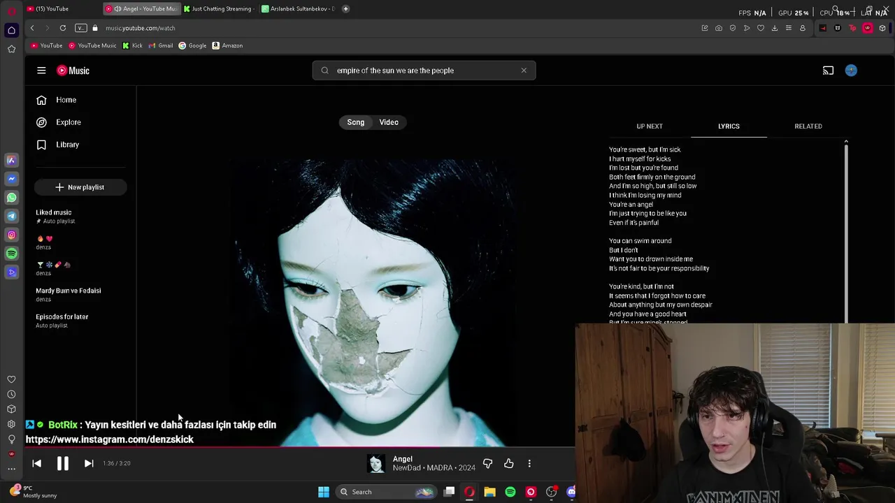The height and width of the screenshot is (503, 895).
Task: Clear the search box with the X
Action: (x=524, y=71)
